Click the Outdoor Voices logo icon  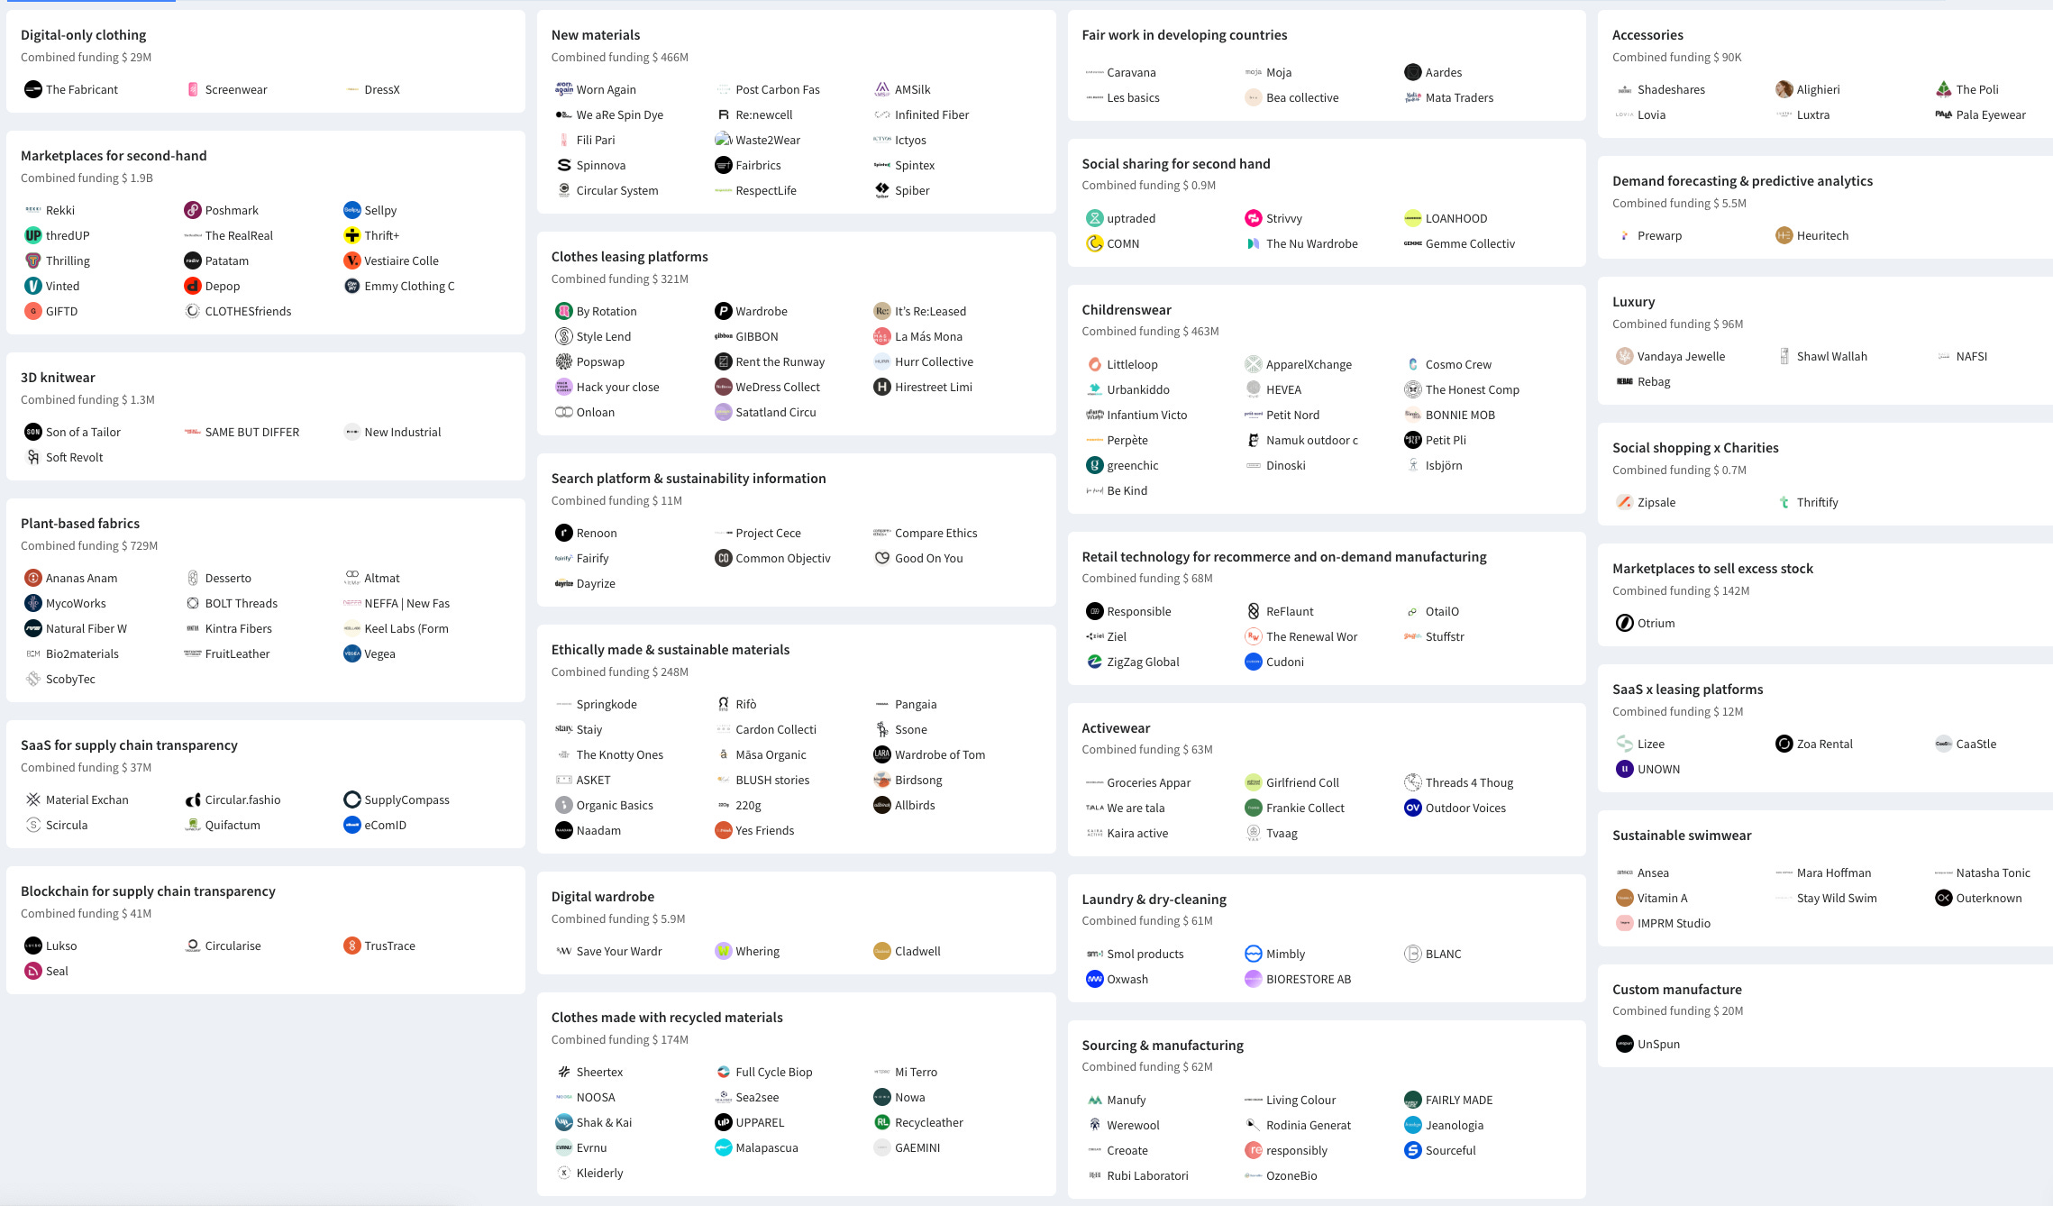[x=1413, y=808]
